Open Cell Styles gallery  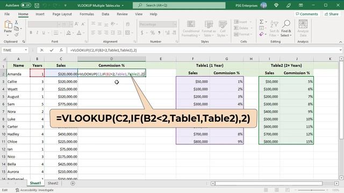(x=223, y=28)
